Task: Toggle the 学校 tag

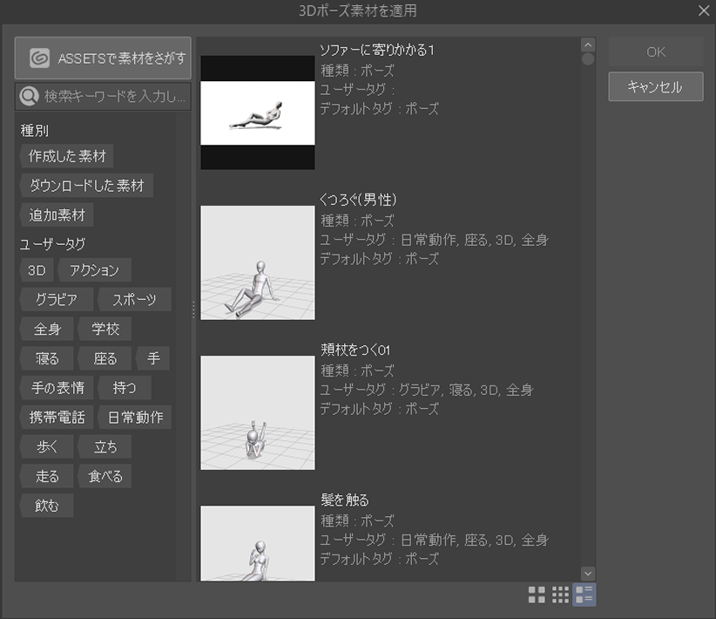Action: pos(105,329)
